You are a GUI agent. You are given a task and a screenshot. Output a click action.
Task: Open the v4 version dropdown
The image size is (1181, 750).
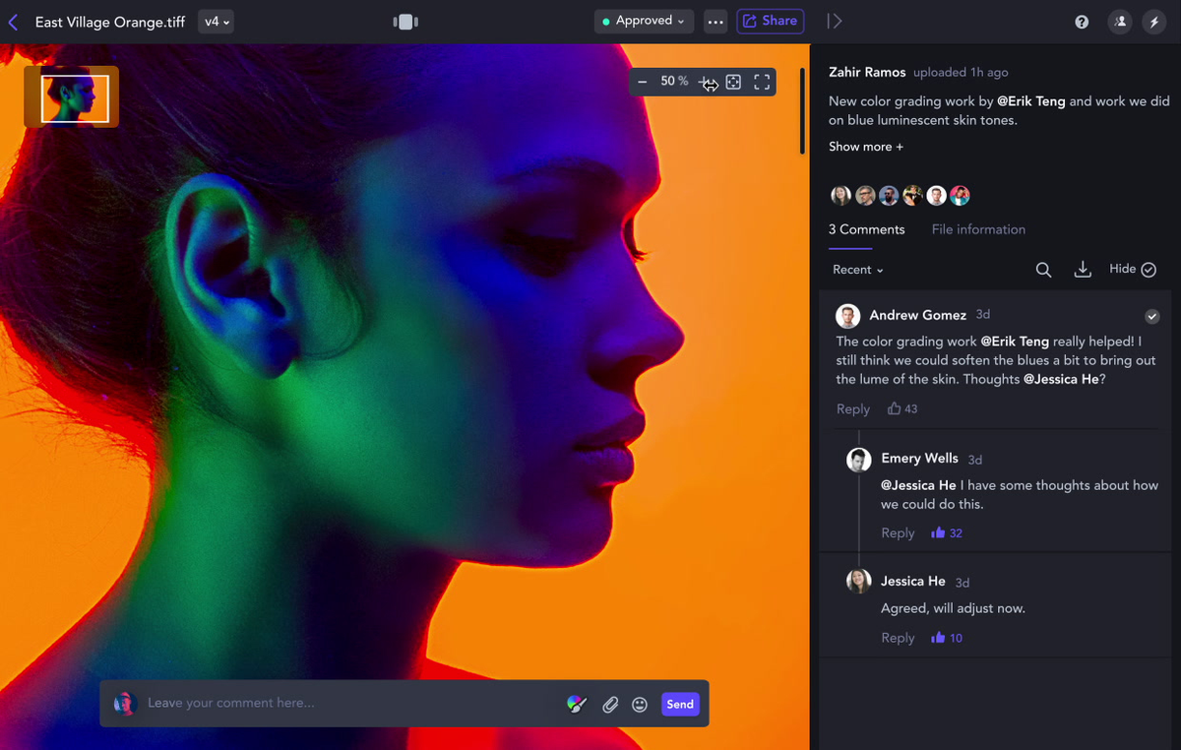click(x=216, y=21)
